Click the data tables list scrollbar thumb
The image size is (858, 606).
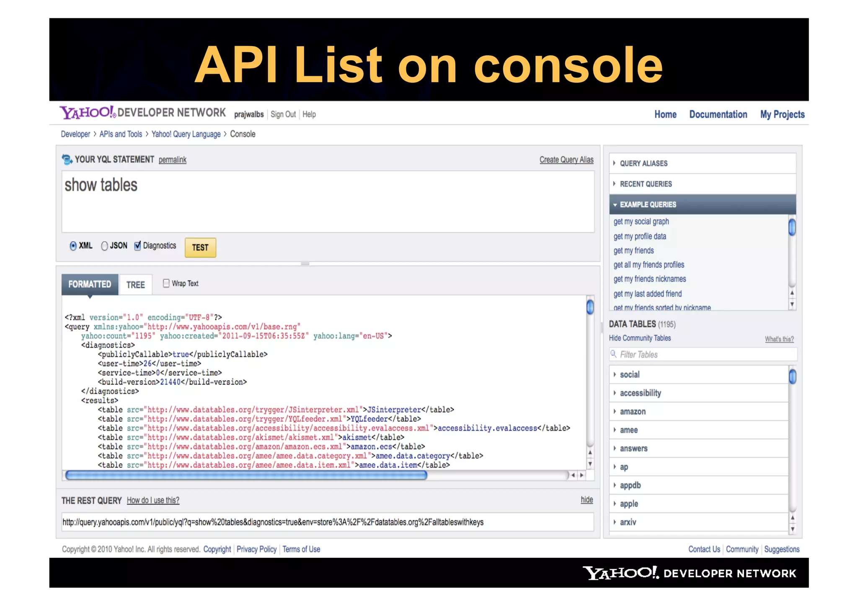pyautogui.click(x=792, y=376)
